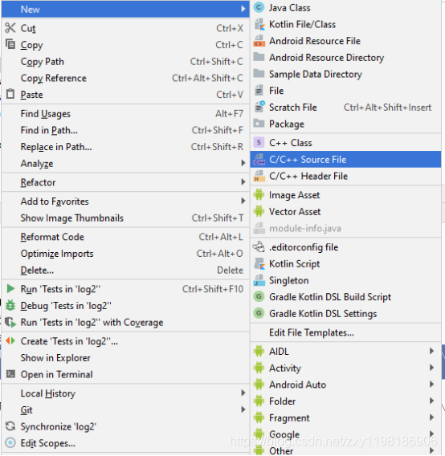The height and width of the screenshot is (456, 445).
Task: Click the Paste clipboard icon
Action: pyautogui.click(x=10, y=94)
